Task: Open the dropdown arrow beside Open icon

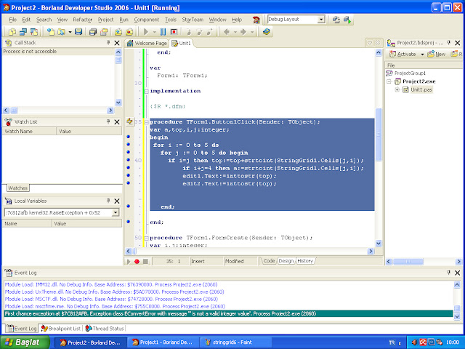Action: point(70,32)
